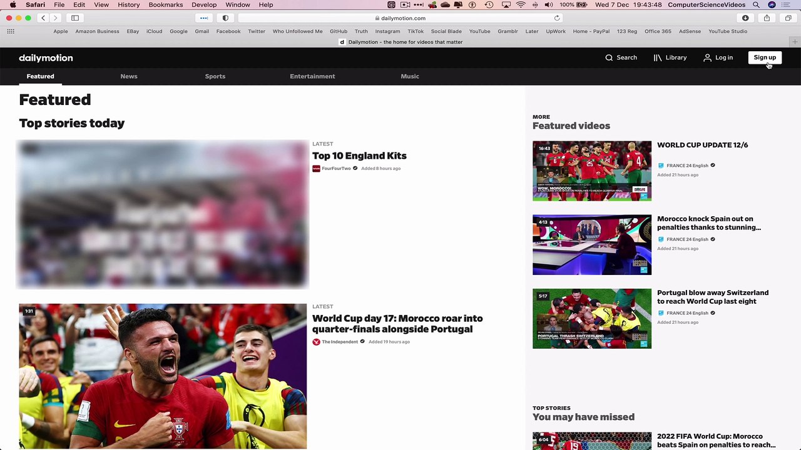Open the Bookmarks menu

coord(166,5)
